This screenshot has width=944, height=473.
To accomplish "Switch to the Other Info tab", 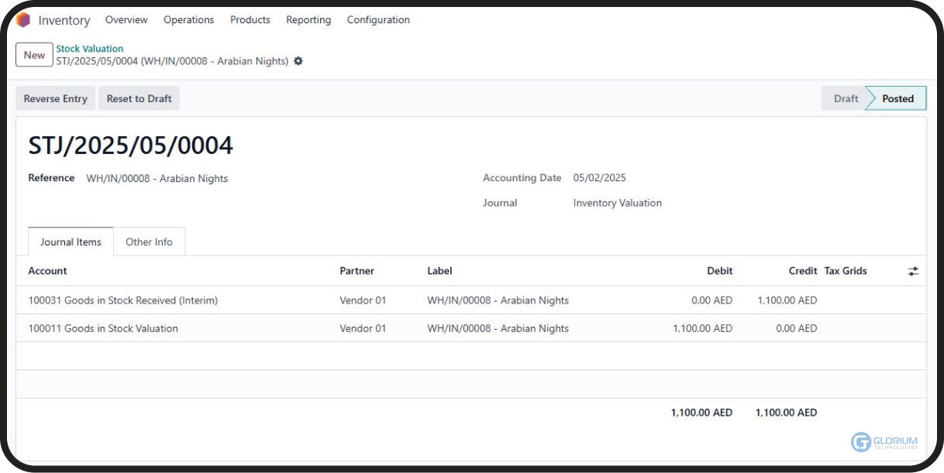I will pyautogui.click(x=149, y=242).
